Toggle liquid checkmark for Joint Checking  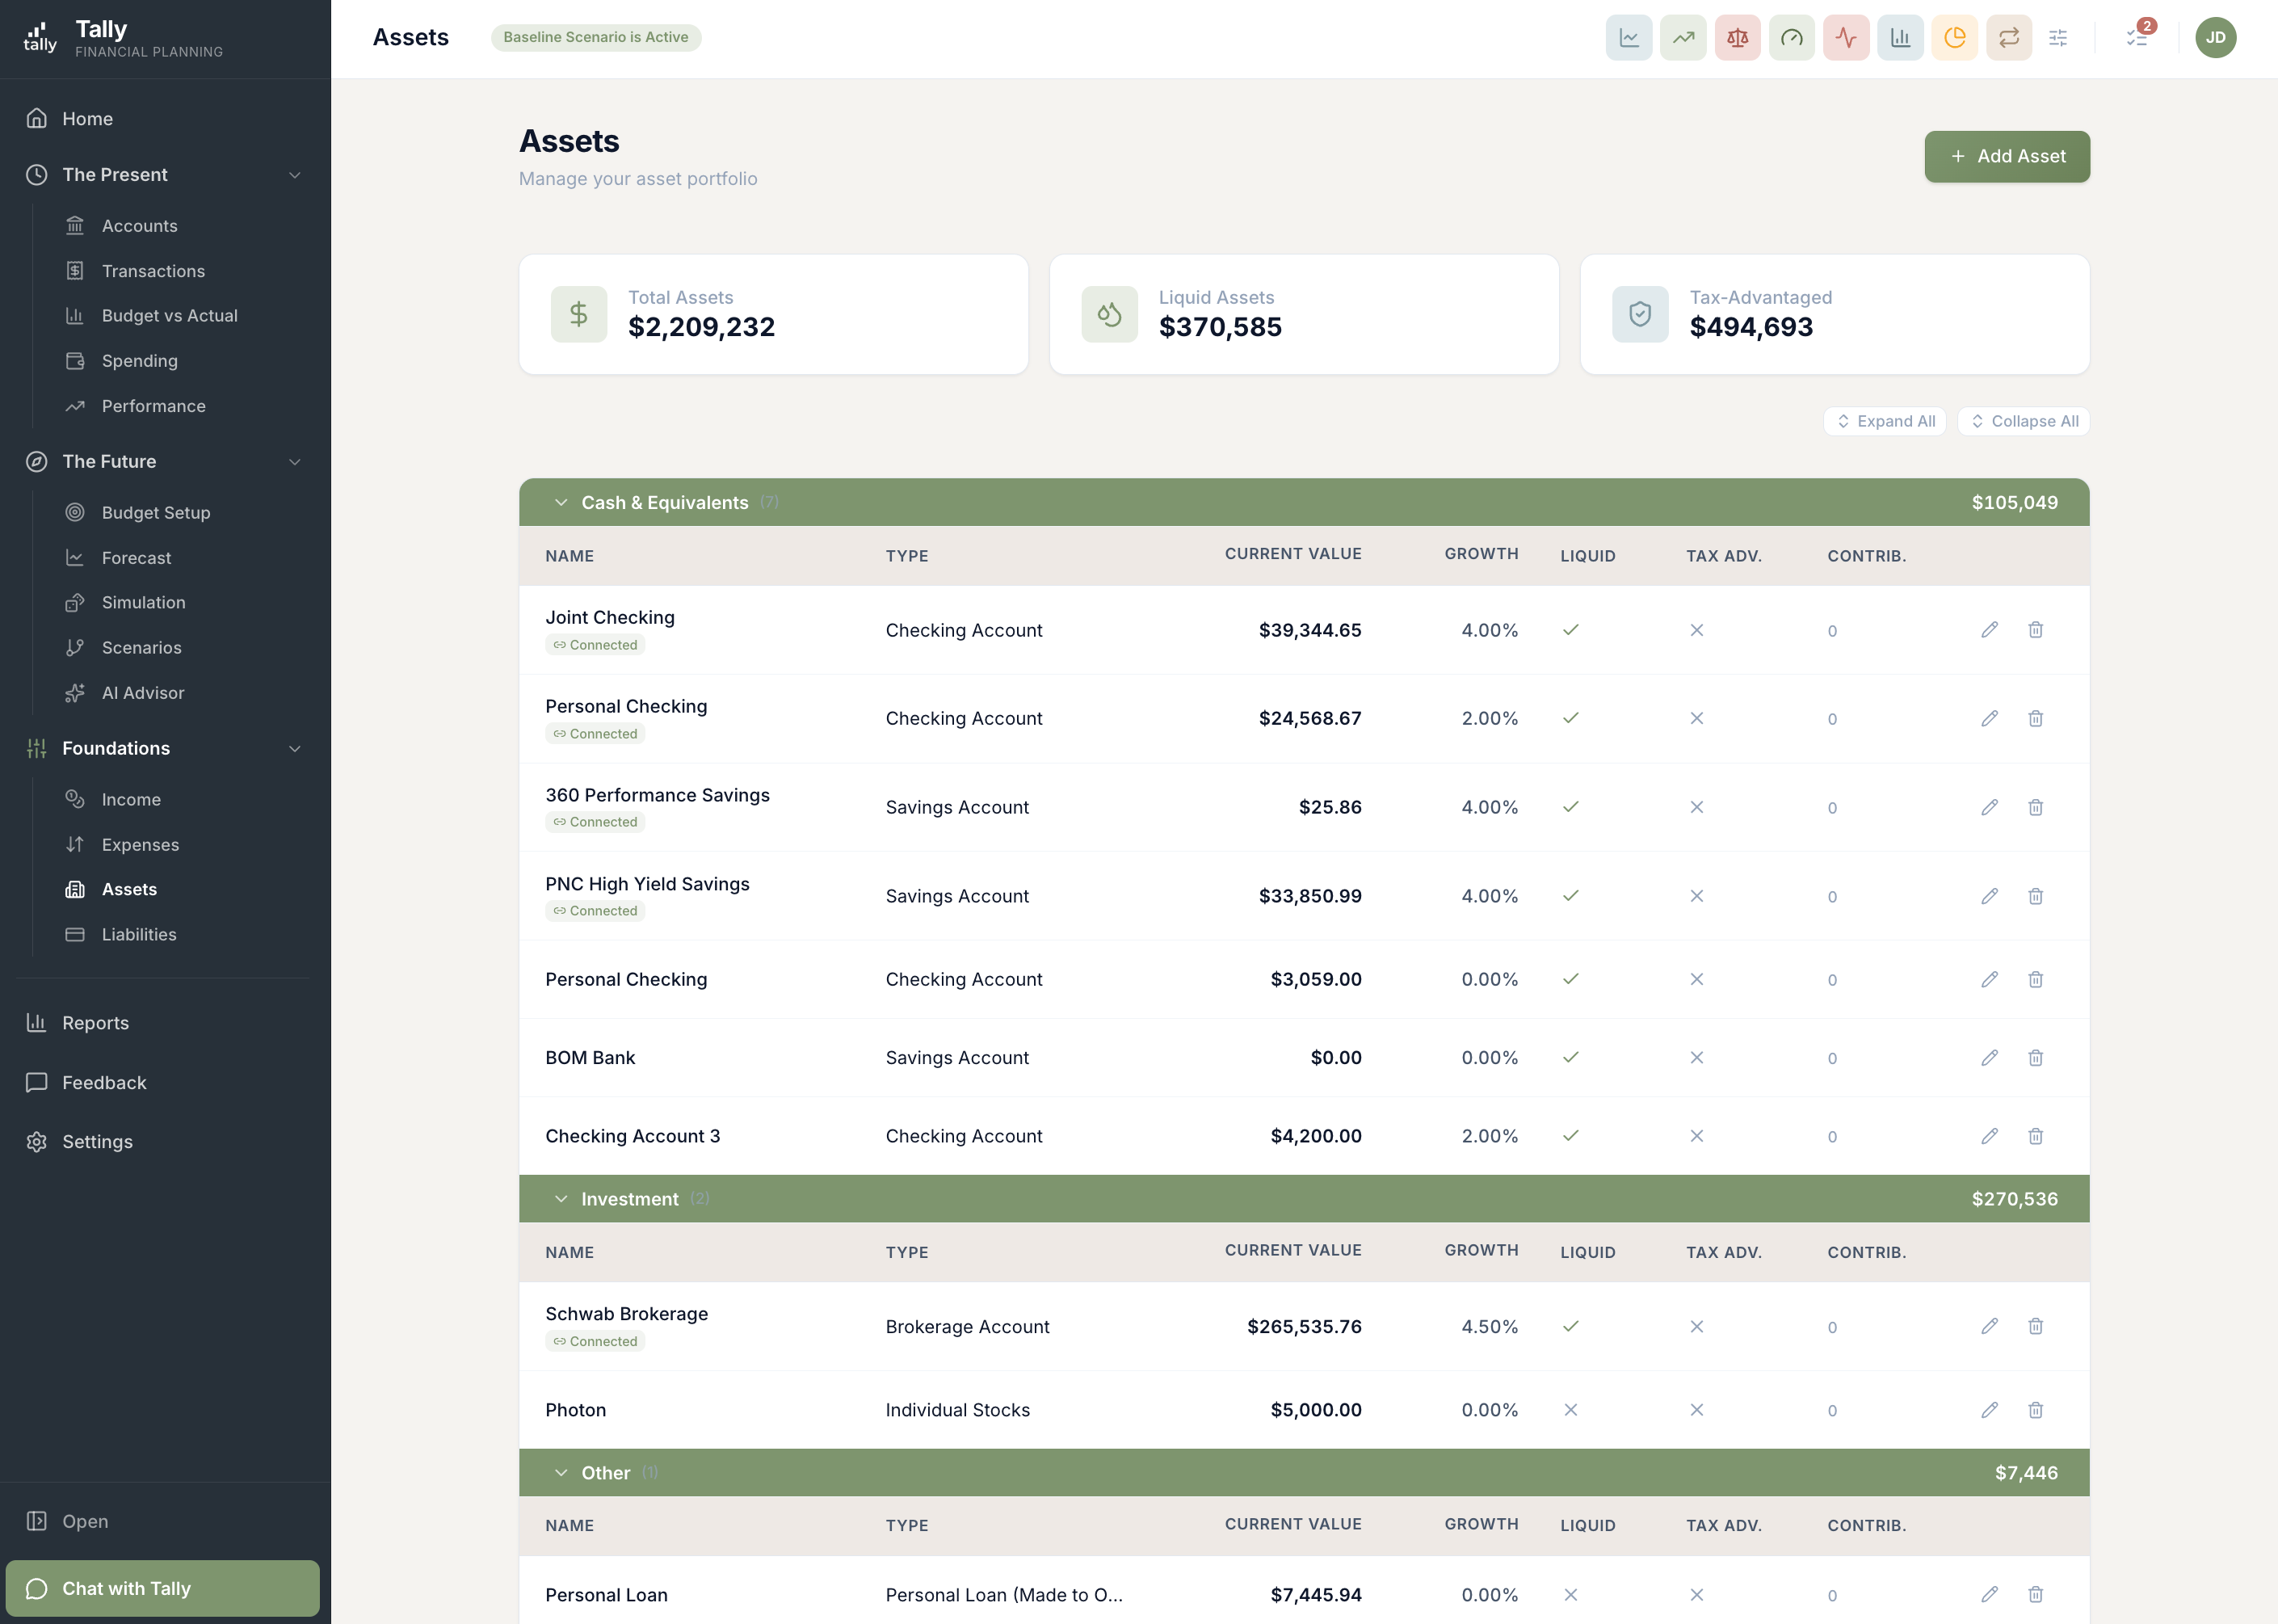pos(1570,630)
